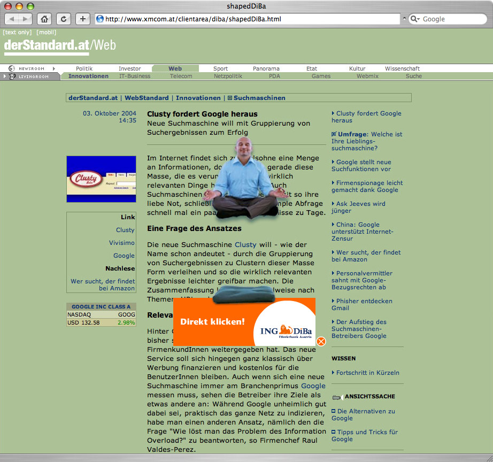This screenshot has width=493, height=462.
Task: Click the address bar URL field
Action: pos(248,19)
